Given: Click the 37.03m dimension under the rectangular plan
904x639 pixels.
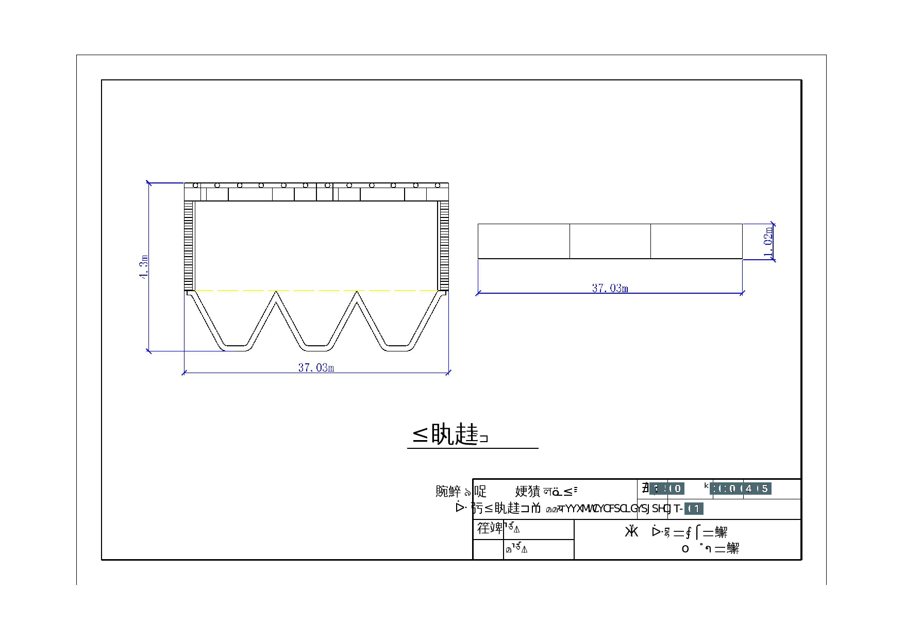Looking at the screenshot, I should [x=610, y=288].
